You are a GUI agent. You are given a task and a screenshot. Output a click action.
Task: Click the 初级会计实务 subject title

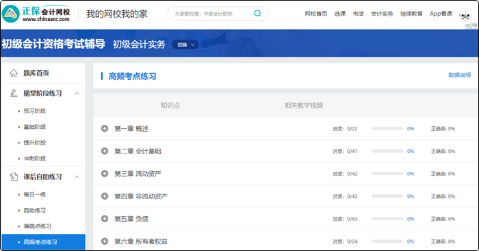(139, 44)
